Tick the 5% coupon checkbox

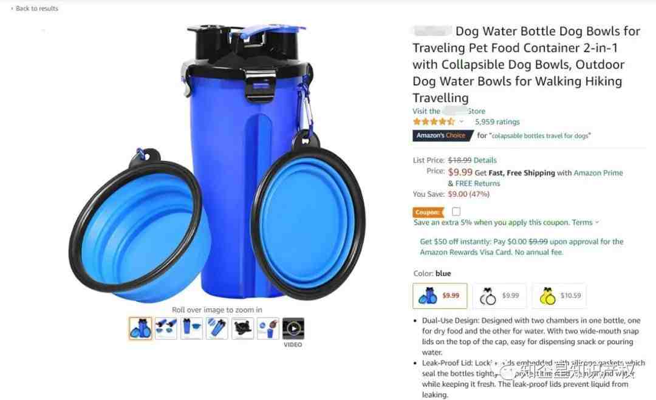coord(456,211)
